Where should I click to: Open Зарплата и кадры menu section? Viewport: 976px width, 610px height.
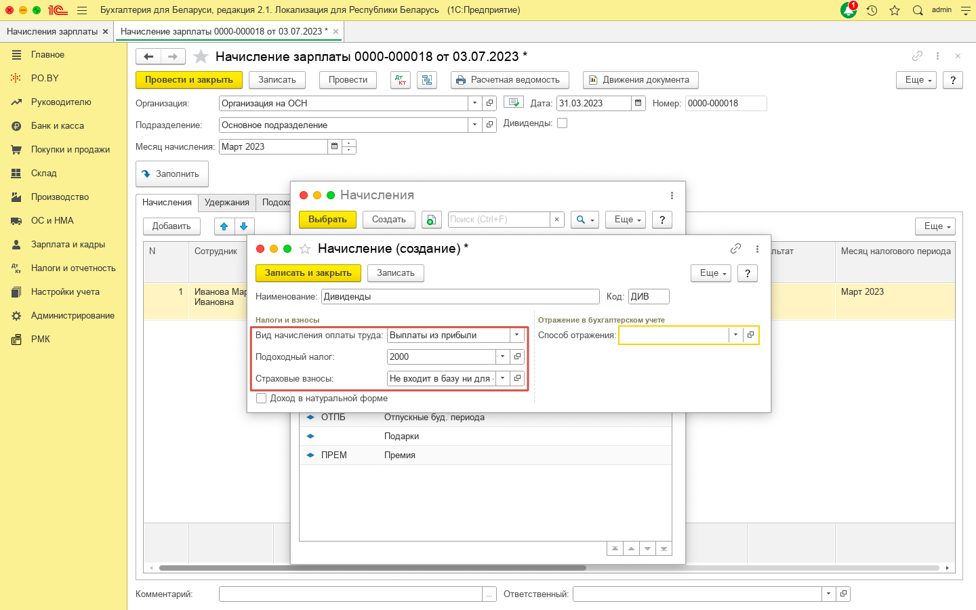(68, 245)
